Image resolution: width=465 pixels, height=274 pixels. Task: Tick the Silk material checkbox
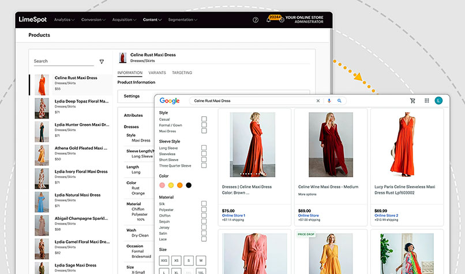point(204,204)
